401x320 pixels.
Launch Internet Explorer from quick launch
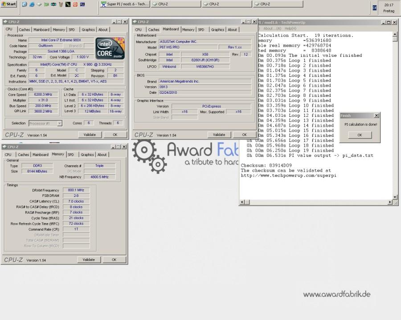pos(32,4)
